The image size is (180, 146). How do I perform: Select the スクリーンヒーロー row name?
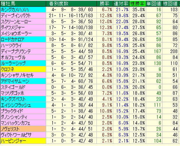(16, 21)
